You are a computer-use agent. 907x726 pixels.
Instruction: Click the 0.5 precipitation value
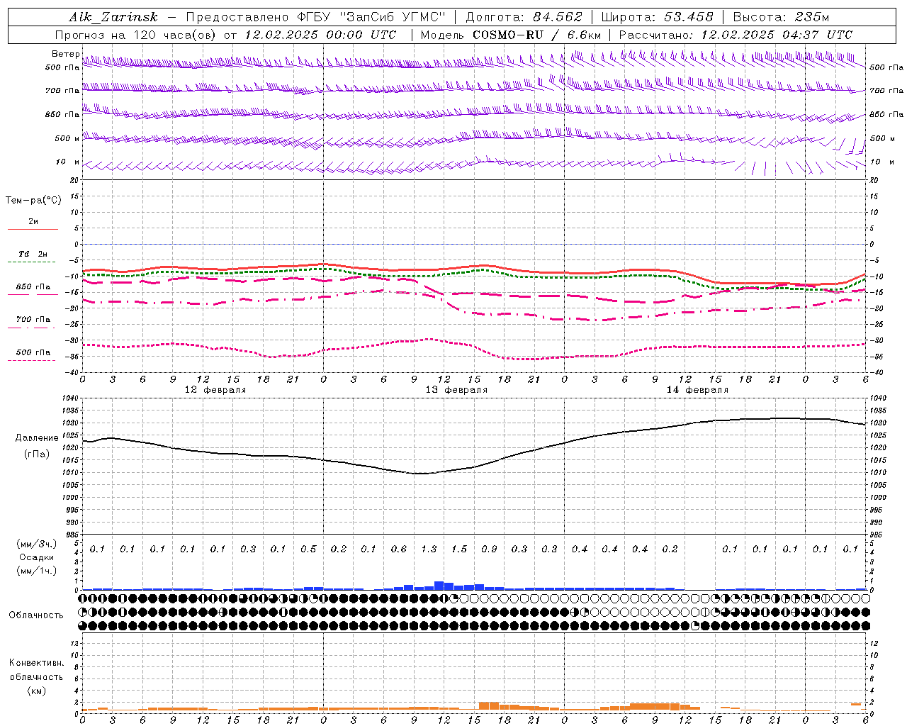pos(308,549)
